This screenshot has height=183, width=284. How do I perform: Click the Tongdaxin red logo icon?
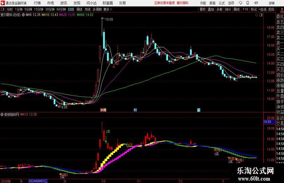(x=2, y=3)
